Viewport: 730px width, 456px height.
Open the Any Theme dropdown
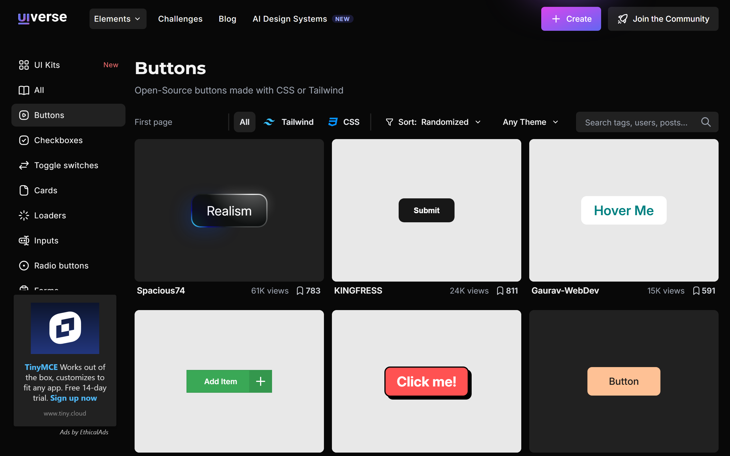point(531,122)
